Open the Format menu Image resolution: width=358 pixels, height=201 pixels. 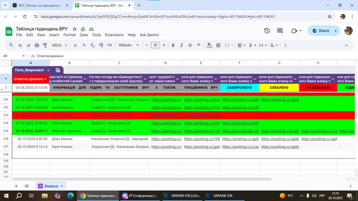coord(69,35)
